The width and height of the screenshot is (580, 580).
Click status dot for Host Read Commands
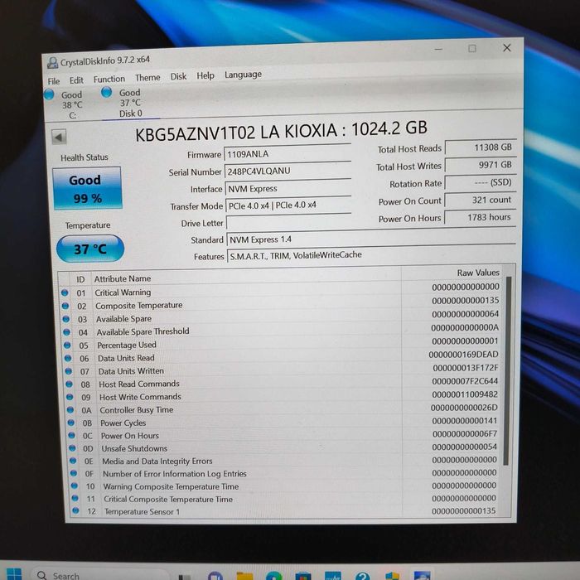click(x=69, y=384)
